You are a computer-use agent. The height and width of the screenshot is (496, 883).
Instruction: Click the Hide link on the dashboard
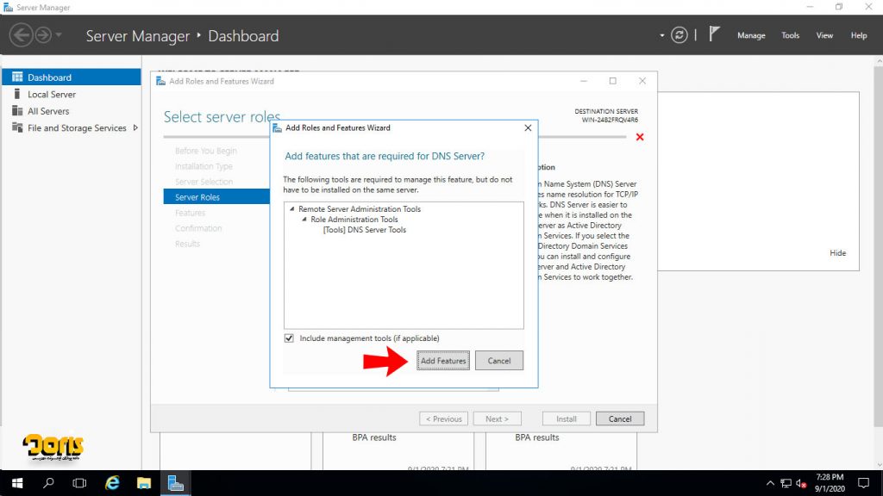coord(837,253)
